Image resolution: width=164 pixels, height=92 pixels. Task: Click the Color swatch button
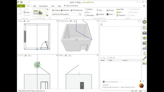click(x=110, y=14)
